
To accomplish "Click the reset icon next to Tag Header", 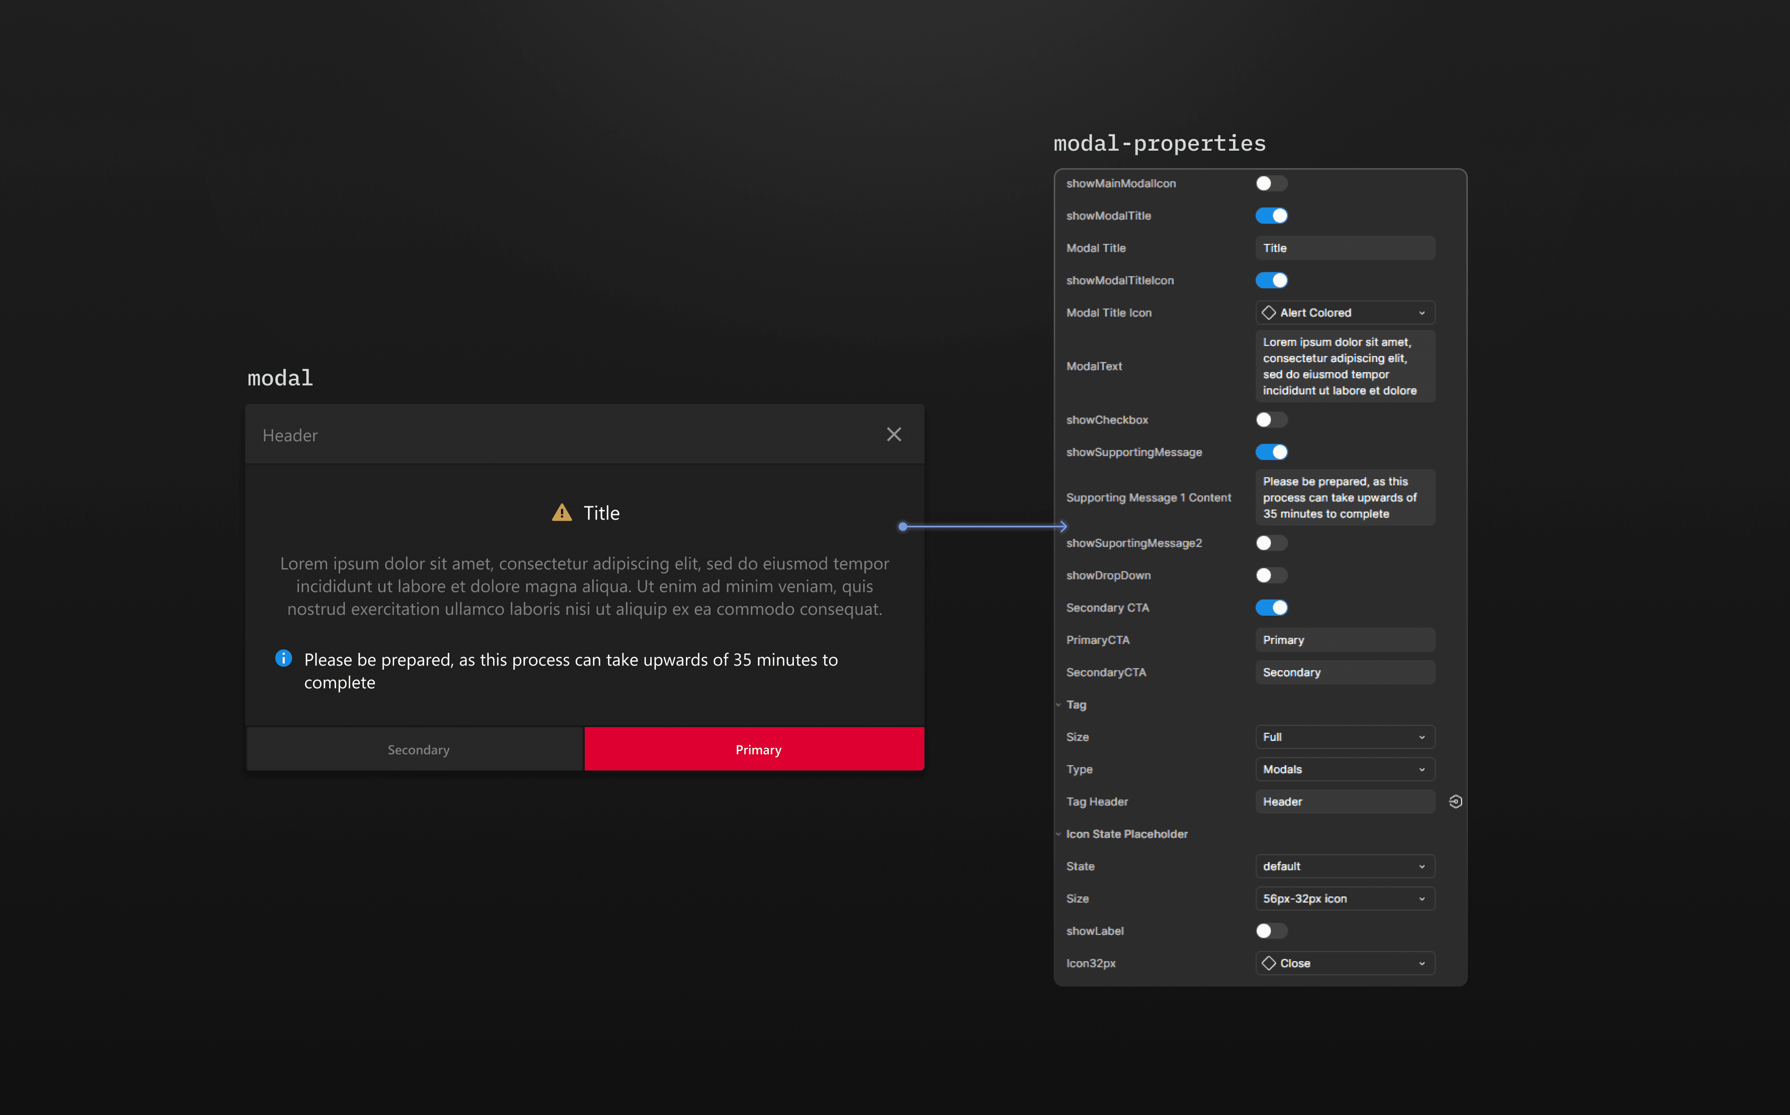I will click(x=1455, y=802).
